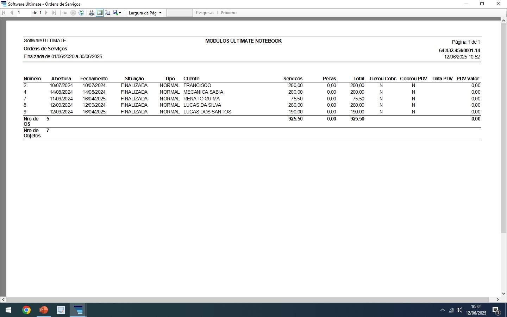Viewport: 507px width, 317px height.
Task: Click the vertical scrollbar down arrow
Action: [x=504, y=293]
